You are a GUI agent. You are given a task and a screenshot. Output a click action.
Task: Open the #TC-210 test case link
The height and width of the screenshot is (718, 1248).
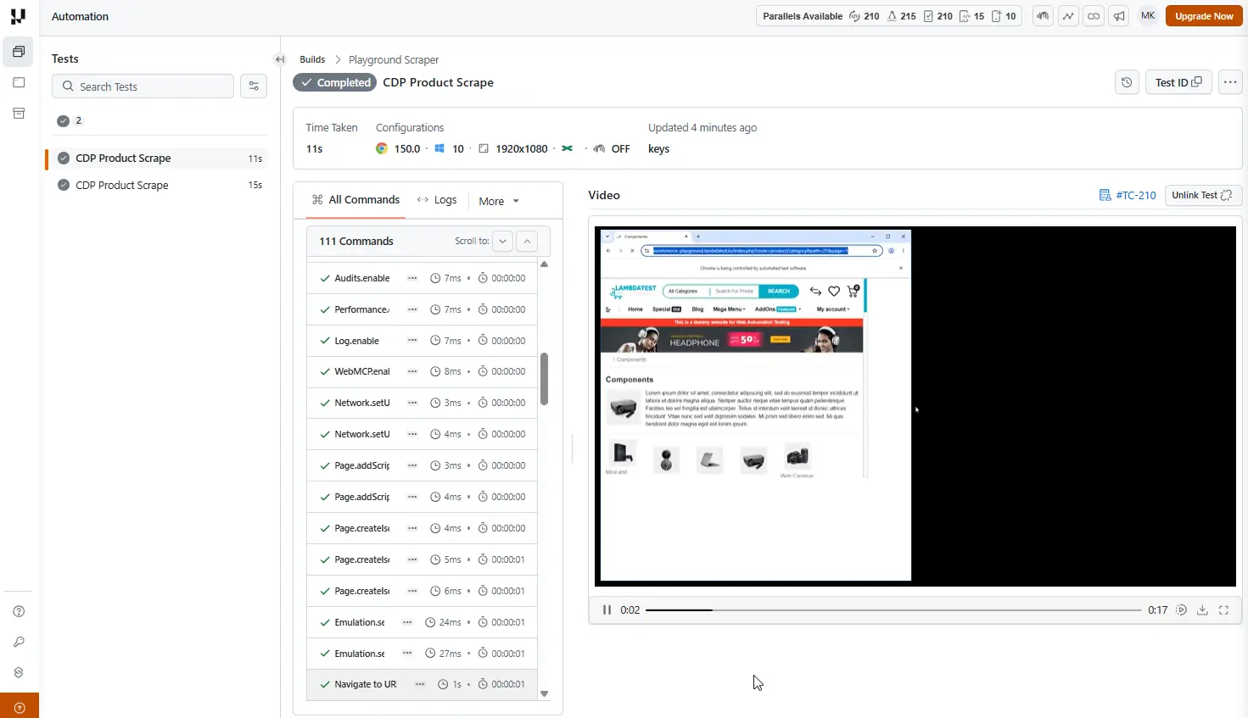click(x=1128, y=195)
